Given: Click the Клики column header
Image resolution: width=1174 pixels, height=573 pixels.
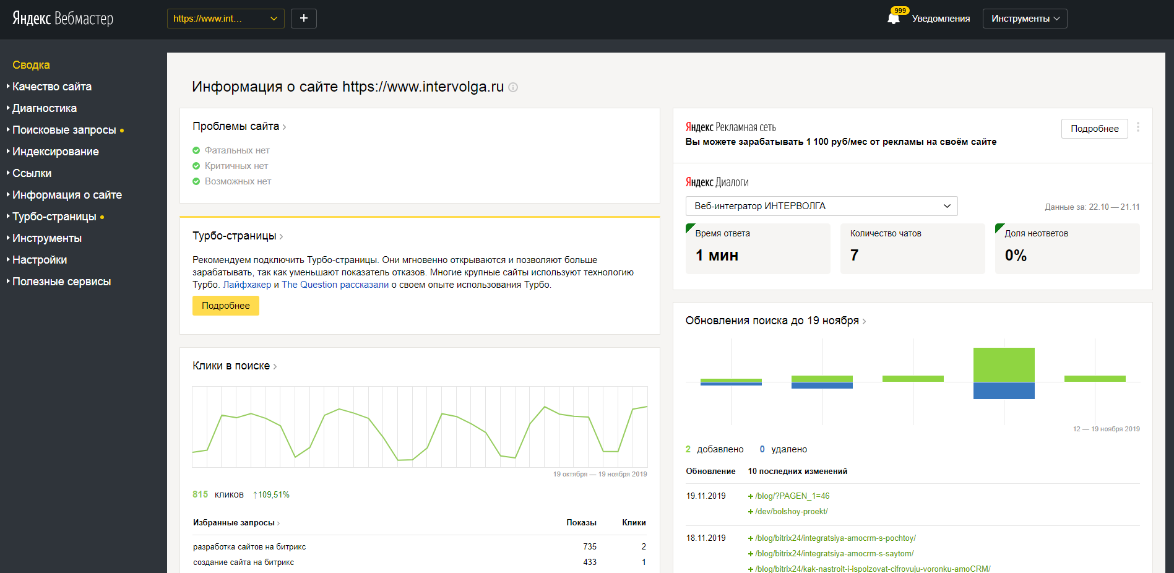Looking at the screenshot, I should click(x=634, y=523).
